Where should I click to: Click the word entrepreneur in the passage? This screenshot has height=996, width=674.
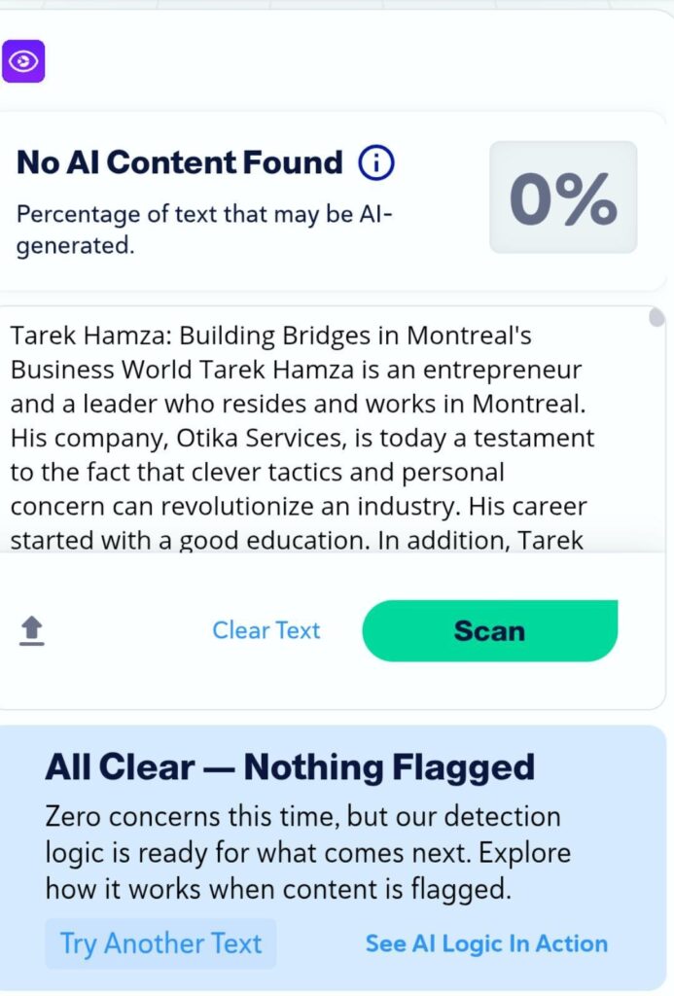coord(499,371)
